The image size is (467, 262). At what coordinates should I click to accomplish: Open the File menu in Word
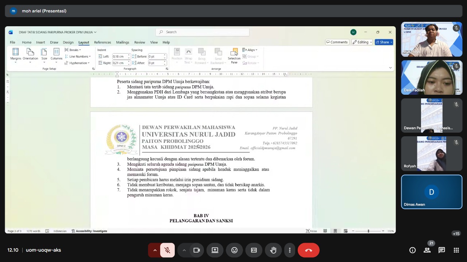coord(12,42)
